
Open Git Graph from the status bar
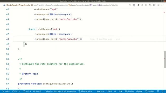point(37,91)
